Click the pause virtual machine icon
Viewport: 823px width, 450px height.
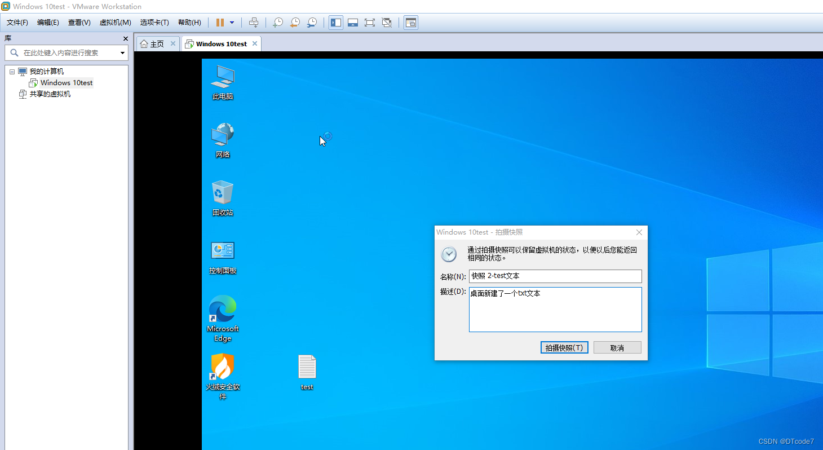coord(220,23)
